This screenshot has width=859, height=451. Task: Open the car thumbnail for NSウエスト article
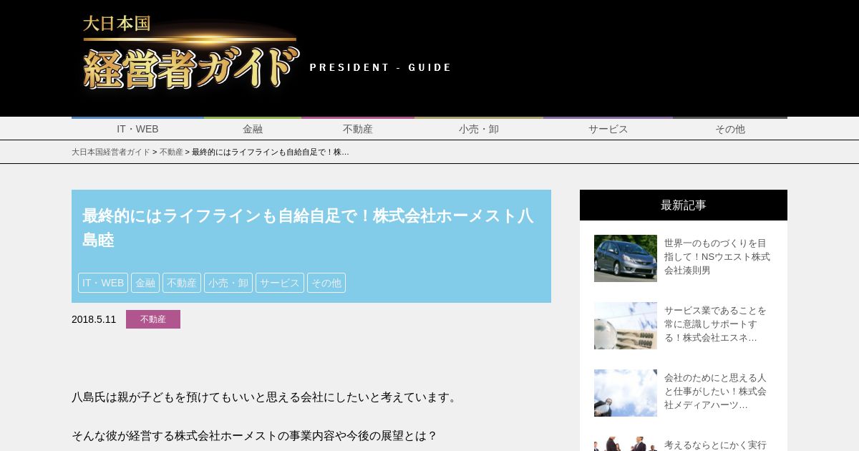pyautogui.click(x=626, y=258)
